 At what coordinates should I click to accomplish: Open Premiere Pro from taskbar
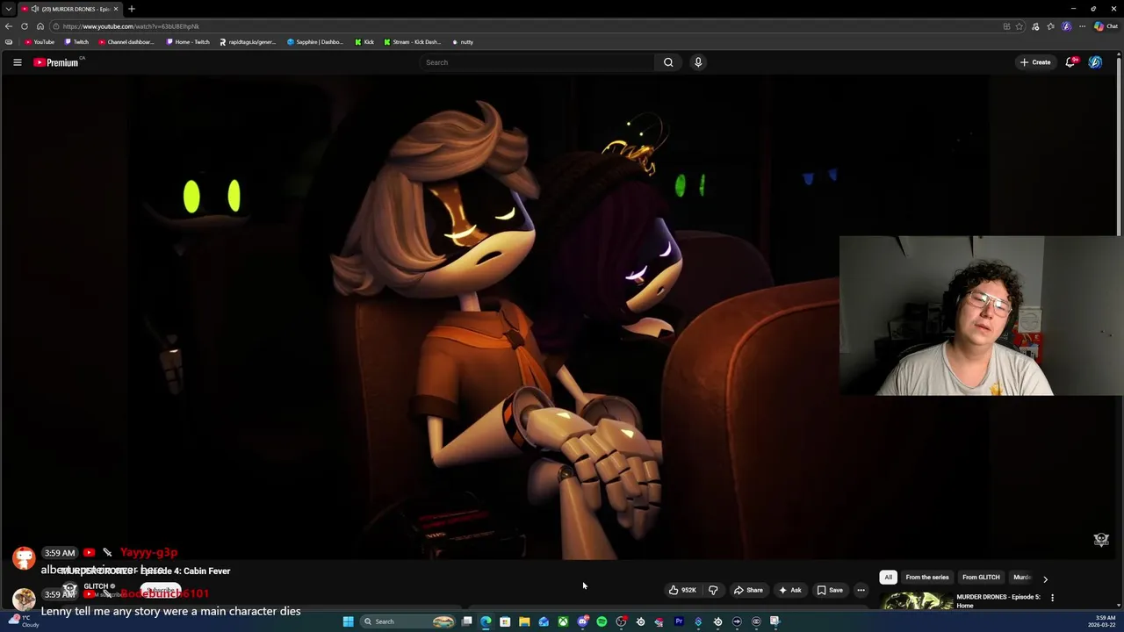(x=679, y=621)
